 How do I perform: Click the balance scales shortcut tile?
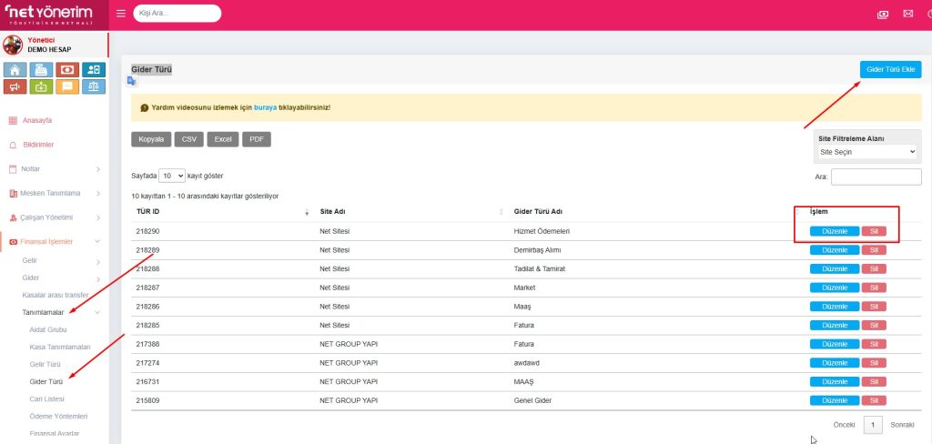(x=94, y=87)
